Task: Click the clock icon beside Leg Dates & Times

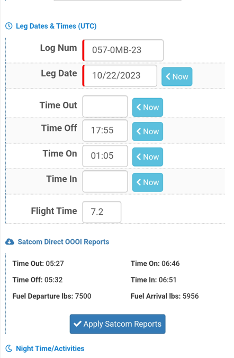Action: tap(9, 26)
